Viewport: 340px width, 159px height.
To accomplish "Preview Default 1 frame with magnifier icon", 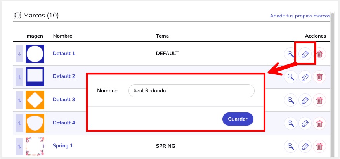I will (291, 54).
